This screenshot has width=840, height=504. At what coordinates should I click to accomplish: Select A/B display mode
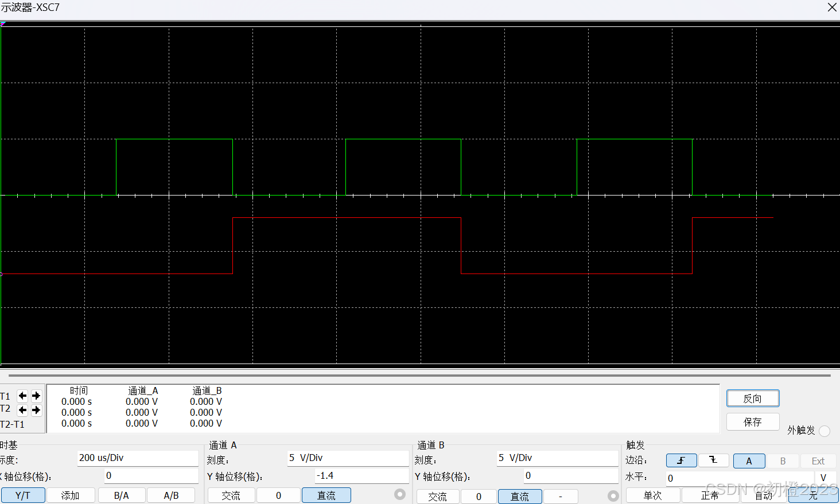tap(171, 495)
